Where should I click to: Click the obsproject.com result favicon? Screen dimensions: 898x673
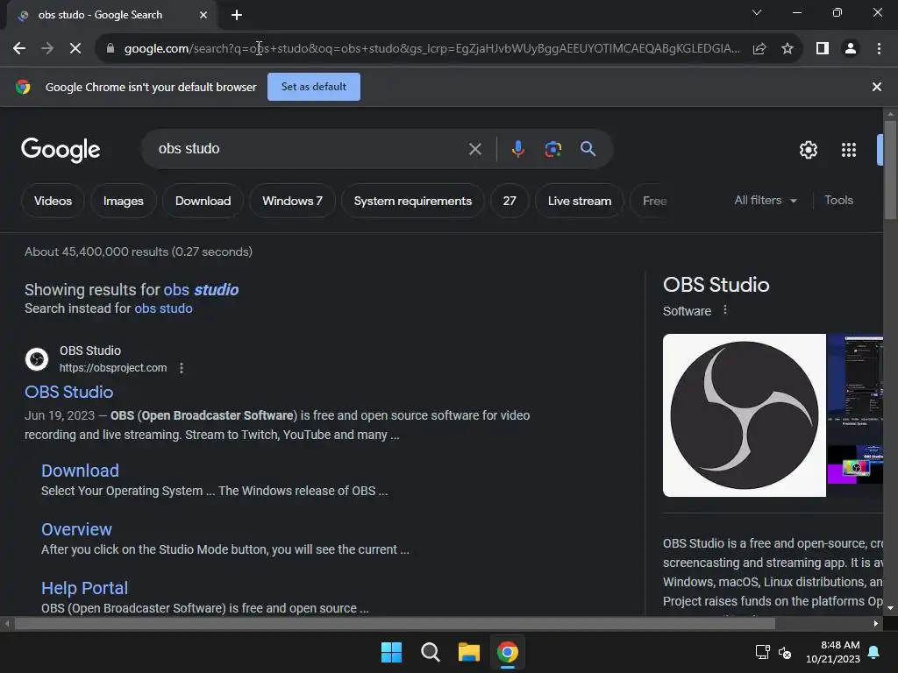(37, 359)
